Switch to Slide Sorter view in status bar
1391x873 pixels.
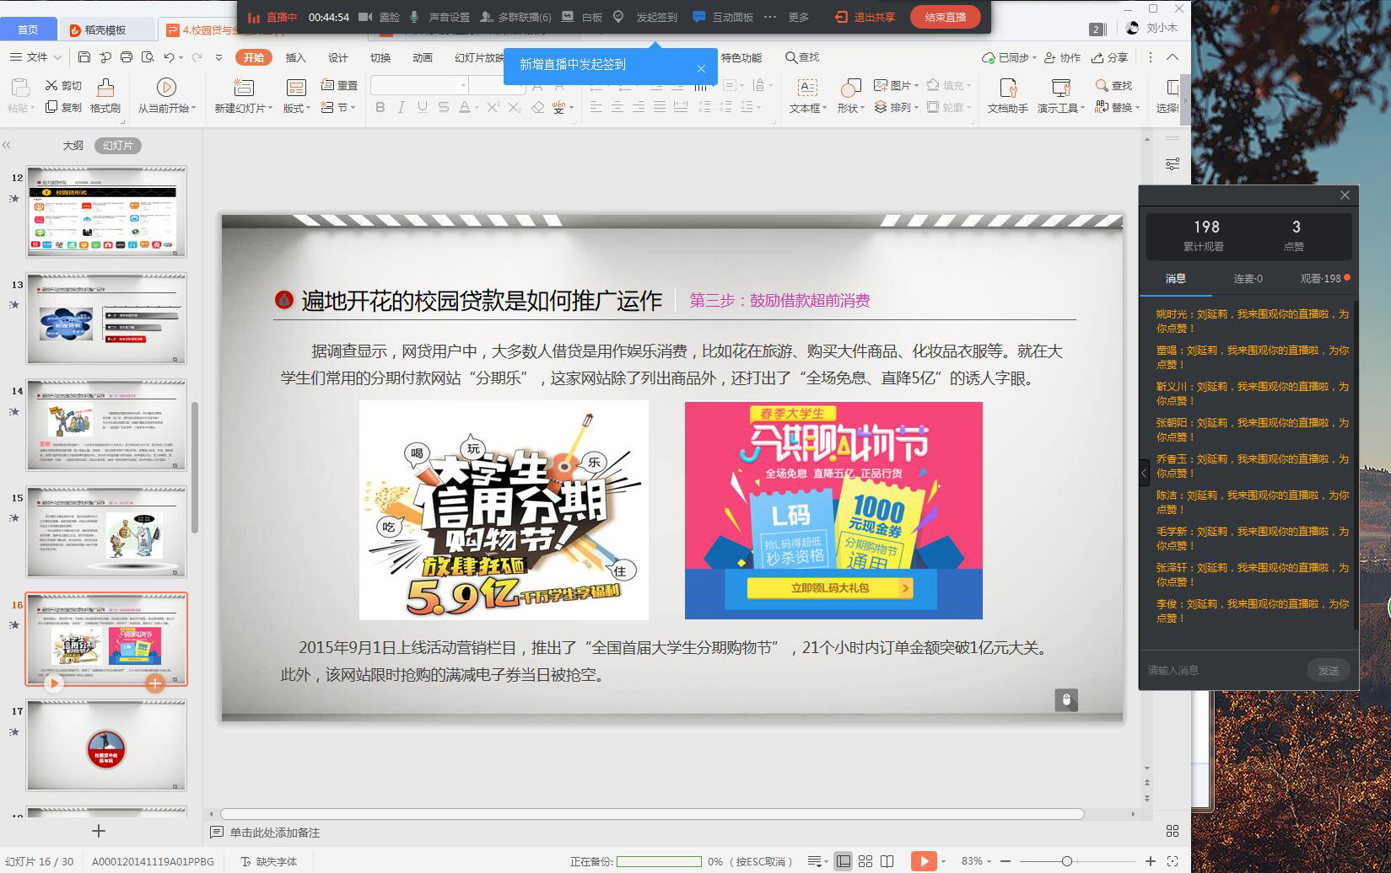click(x=865, y=861)
